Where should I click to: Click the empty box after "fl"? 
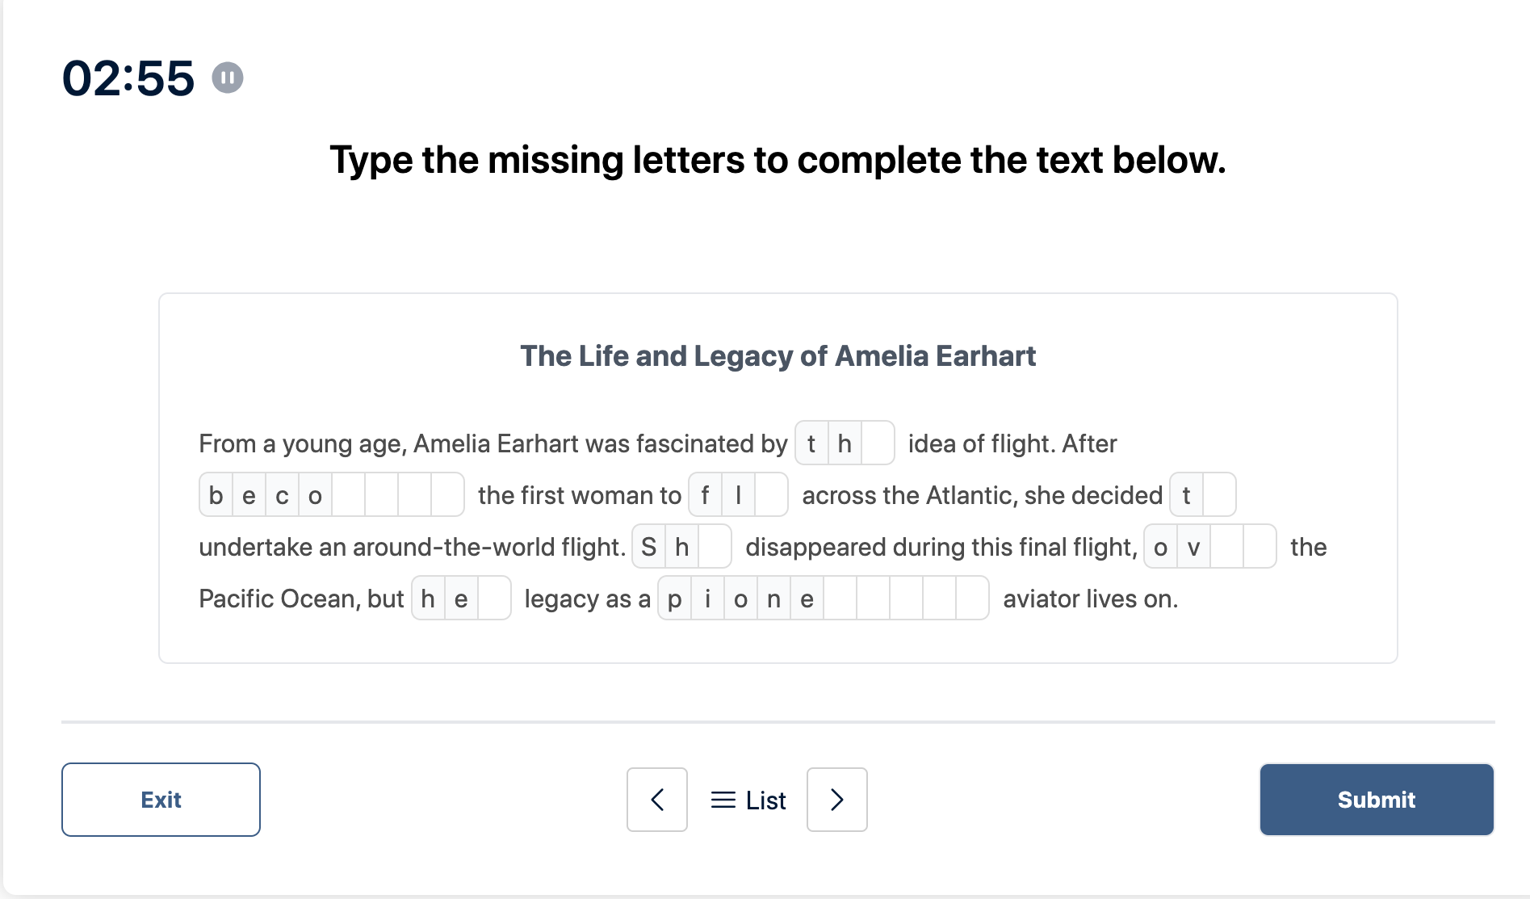(771, 495)
